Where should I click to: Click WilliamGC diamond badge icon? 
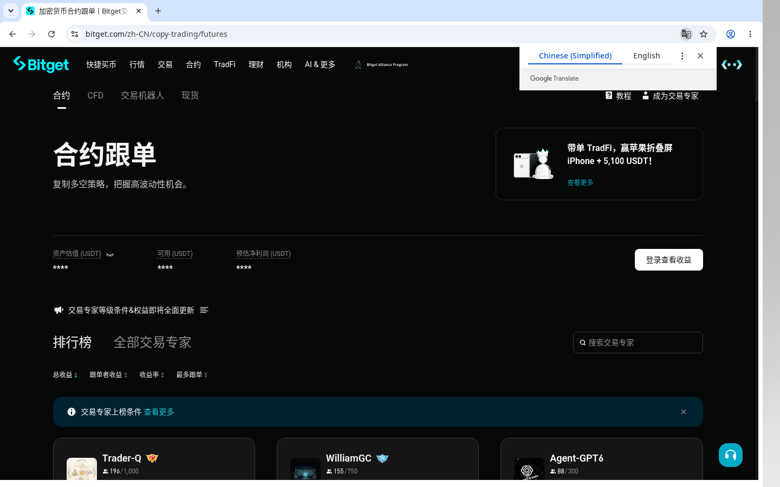[x=382, y=458]
